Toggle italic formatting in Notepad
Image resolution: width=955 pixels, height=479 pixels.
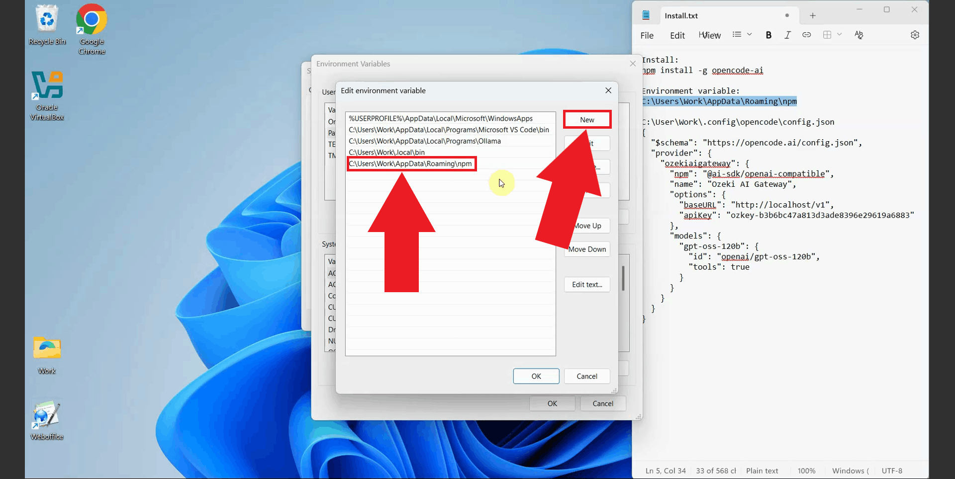[x=787, y=35]
